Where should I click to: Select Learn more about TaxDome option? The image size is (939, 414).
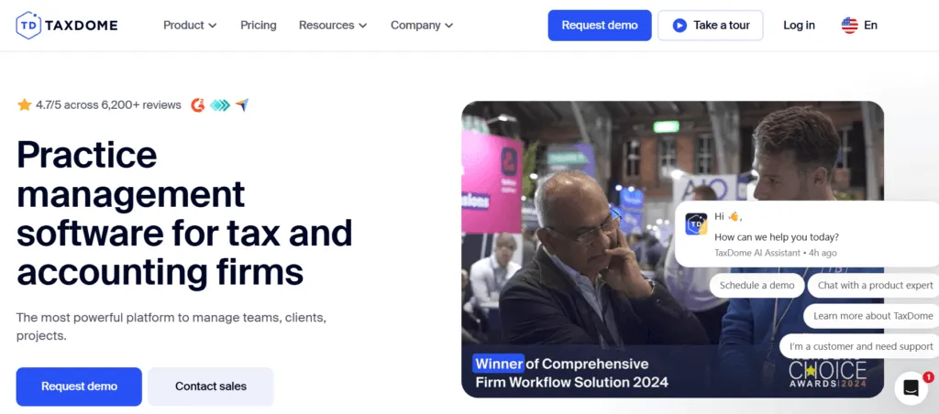click(873, 316)
